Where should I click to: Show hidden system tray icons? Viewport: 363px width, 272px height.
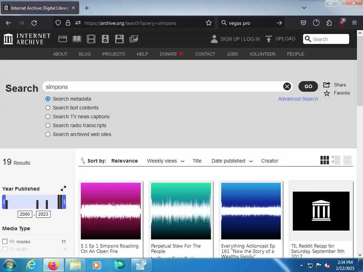point(301,265)
